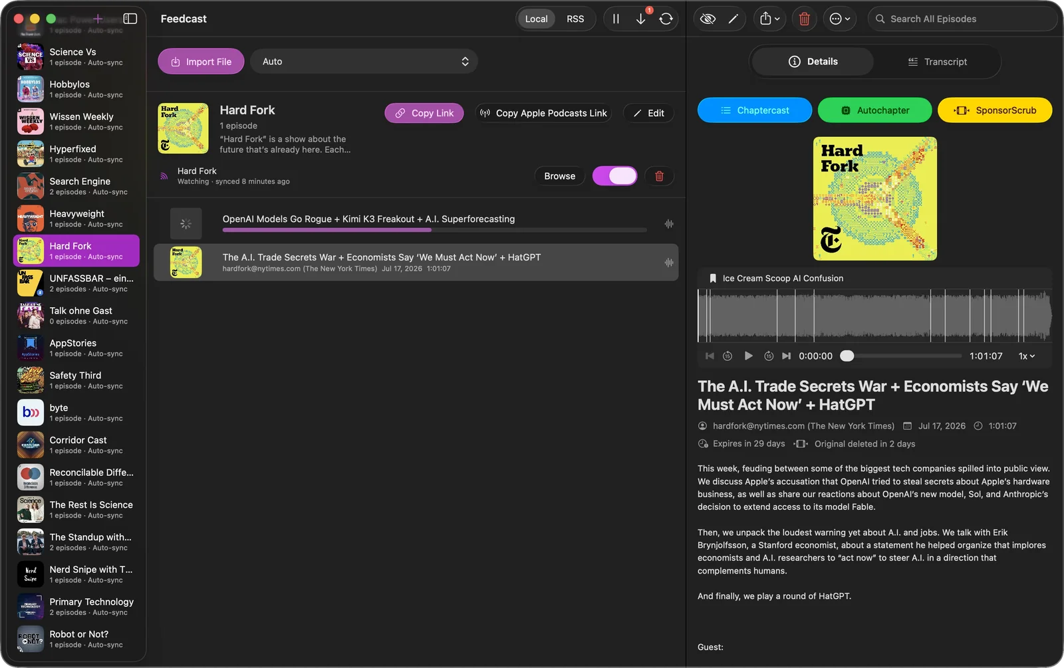Open Primary Technology in sidebar
This screenshot has width=1064, height=668.
[x=76, y=607]
